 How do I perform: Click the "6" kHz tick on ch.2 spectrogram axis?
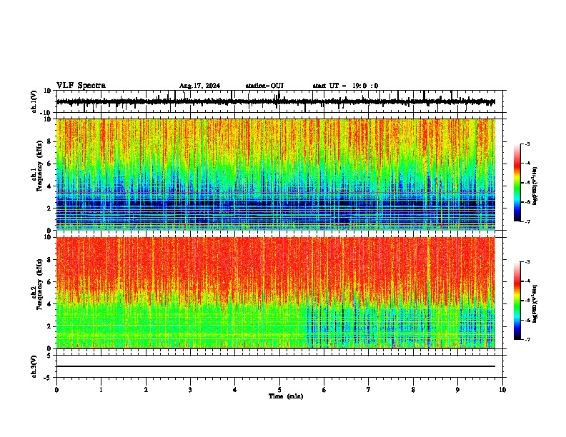[49, 281]
